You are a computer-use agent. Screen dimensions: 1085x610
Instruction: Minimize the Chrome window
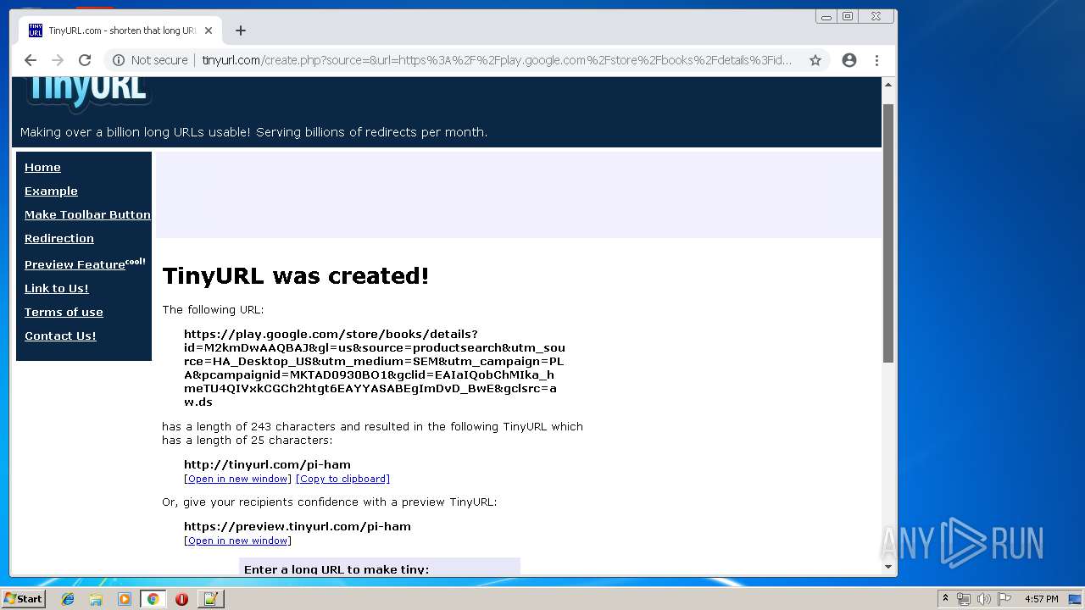pos(826,16)
